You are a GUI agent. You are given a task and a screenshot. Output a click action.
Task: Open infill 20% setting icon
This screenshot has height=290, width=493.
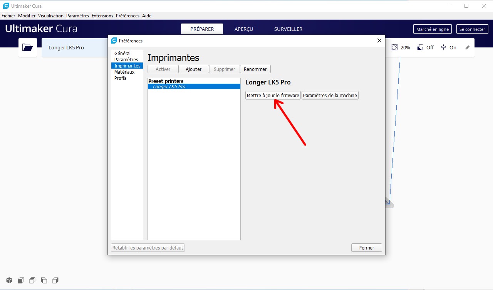[x=394, y=47]
